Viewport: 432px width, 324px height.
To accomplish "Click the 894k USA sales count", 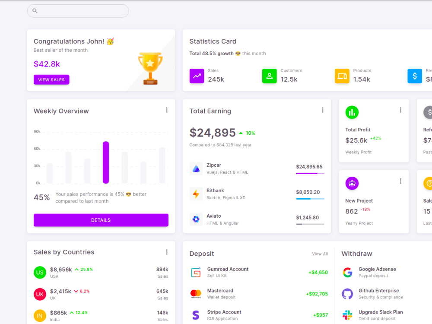I will [162, 270].
